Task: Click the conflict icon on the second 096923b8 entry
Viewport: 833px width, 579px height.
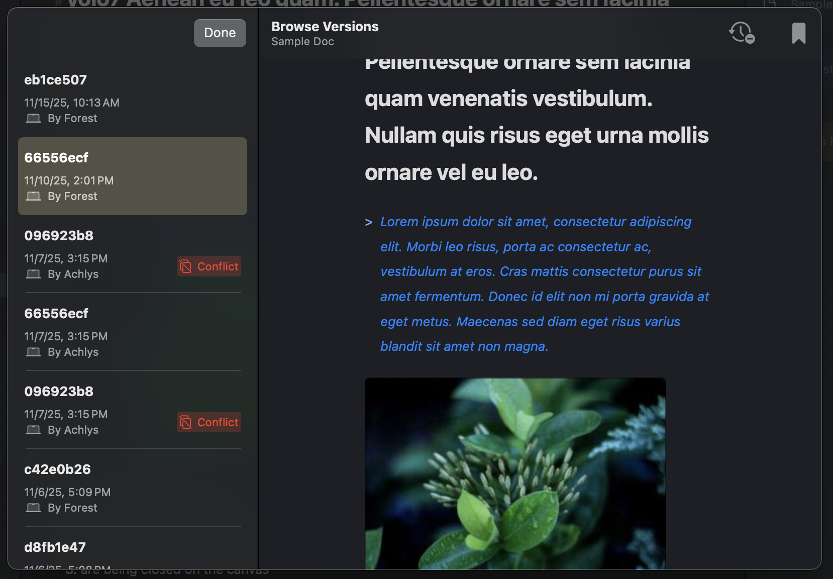Action: pos(185,422)
